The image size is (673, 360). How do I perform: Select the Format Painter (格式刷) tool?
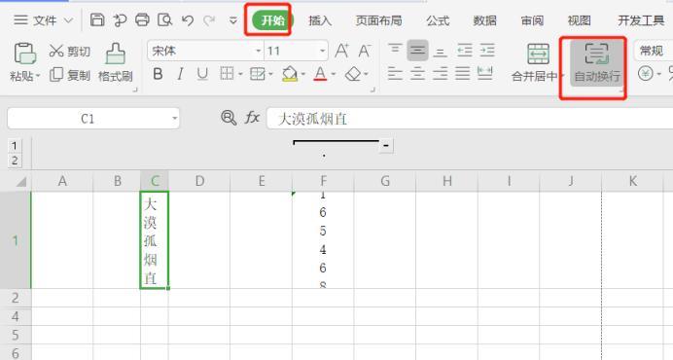[115, 62]
